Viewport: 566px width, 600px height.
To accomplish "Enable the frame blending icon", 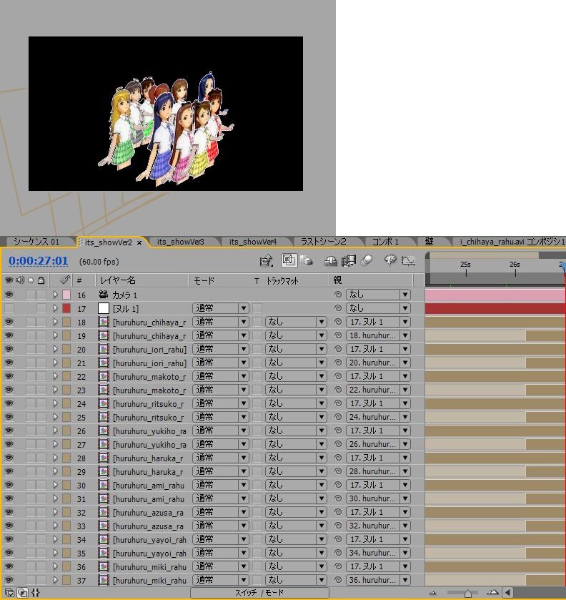I will 349,261.
